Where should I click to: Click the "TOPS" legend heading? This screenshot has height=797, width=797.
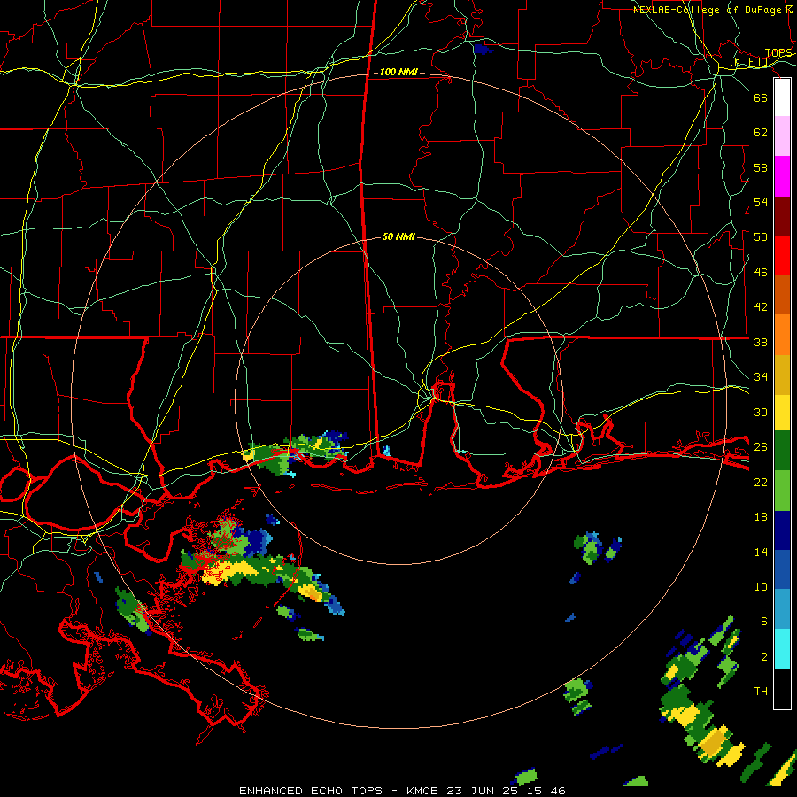(x=778, y=53)
